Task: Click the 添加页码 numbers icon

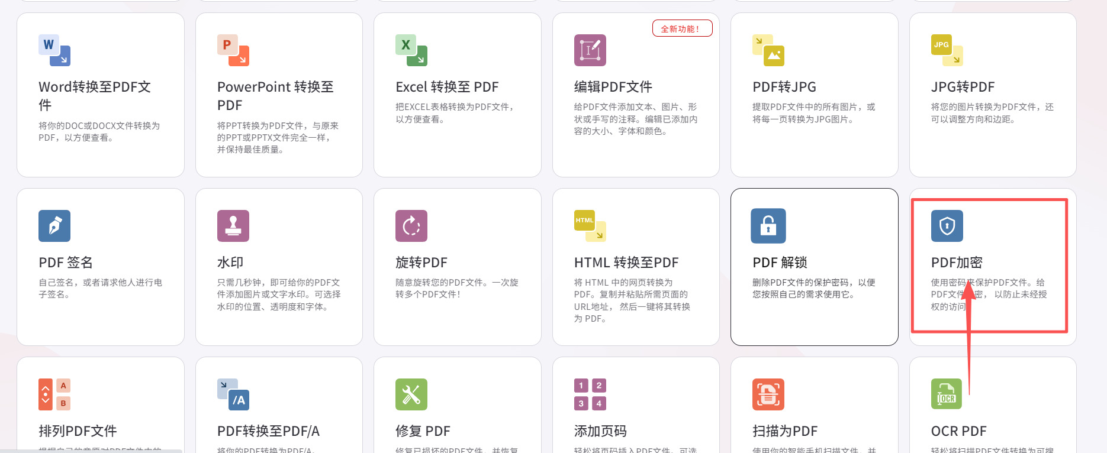Action: [x=590, y=394]
